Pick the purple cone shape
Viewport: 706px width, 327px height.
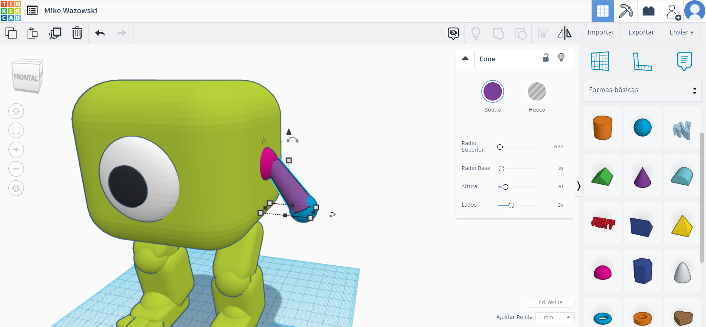642,177
